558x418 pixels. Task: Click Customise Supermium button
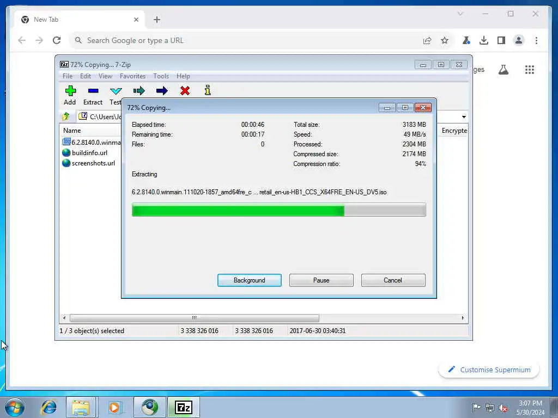click(x=489, y=370)
